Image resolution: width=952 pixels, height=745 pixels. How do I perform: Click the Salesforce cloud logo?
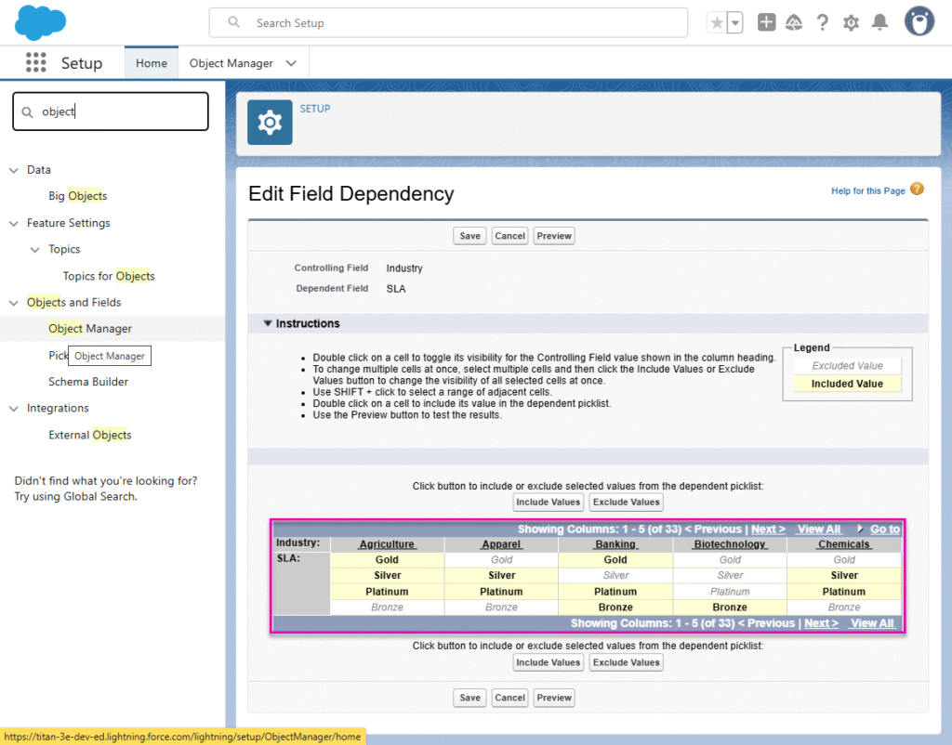(41, 22)
